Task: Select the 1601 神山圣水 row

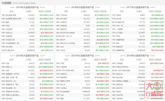Action: [27, 99]
